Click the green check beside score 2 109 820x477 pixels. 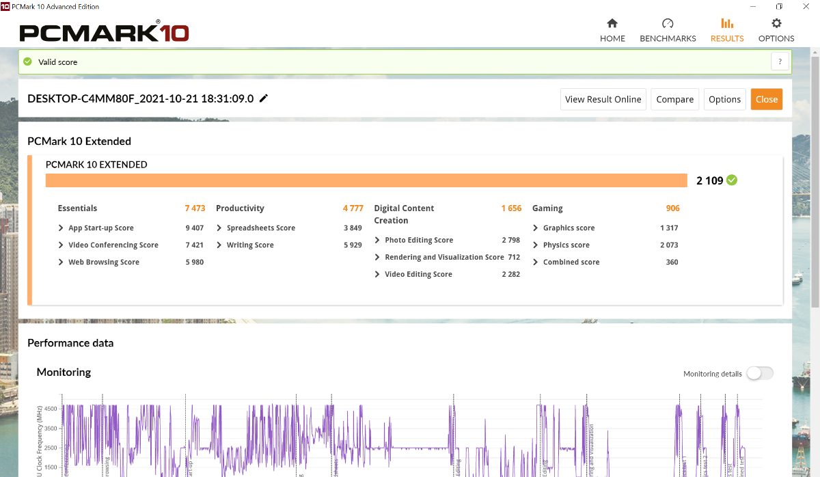[732, 180]
